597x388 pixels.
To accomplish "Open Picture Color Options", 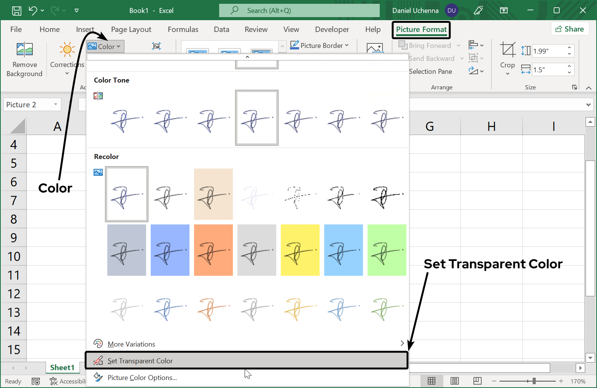I will tap(142, 378).
